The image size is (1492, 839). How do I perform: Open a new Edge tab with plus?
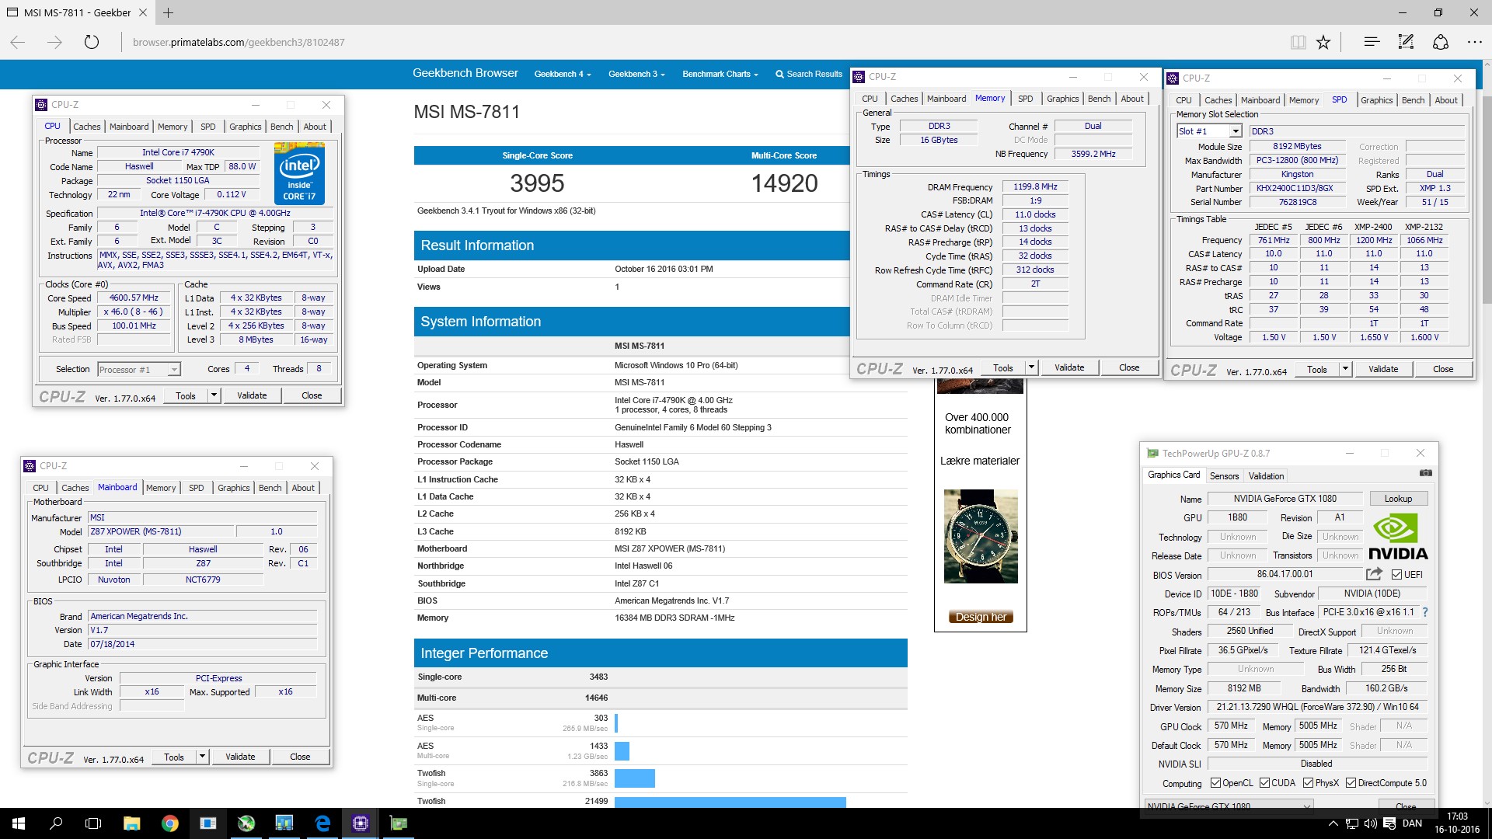pos(168,12)
